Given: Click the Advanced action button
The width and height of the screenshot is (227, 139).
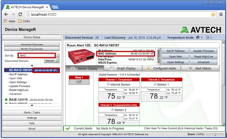Looking at the screenshot, I should (203, 62).
